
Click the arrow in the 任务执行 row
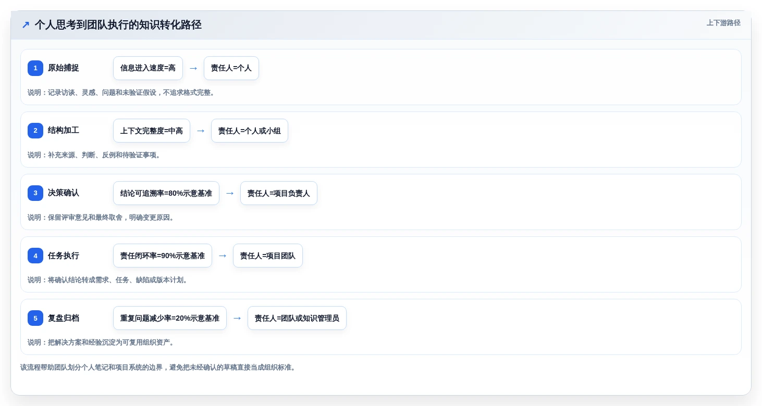pos(223,256)
